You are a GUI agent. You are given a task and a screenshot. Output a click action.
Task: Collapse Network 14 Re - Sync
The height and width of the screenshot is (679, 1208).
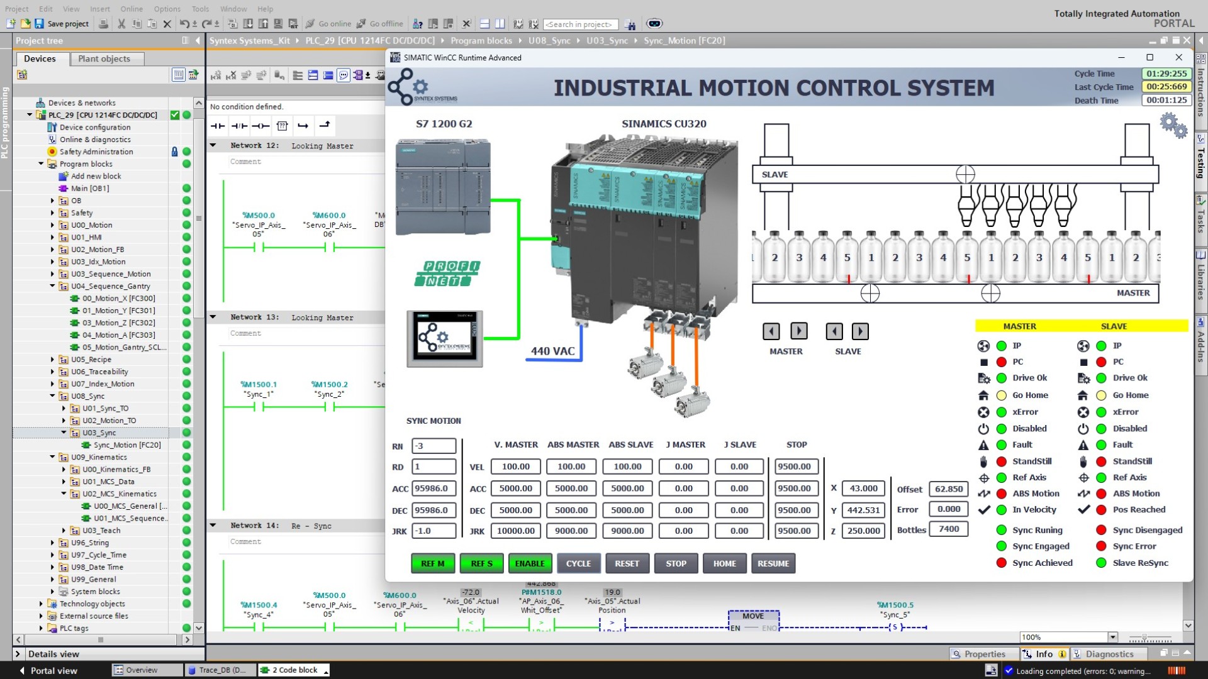(x=213, y=526)
